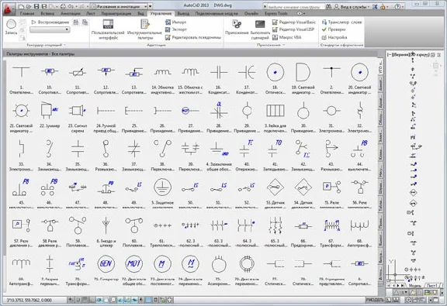Select symbol 22. Зуммер
447x306 pixels.
[50, 115]
